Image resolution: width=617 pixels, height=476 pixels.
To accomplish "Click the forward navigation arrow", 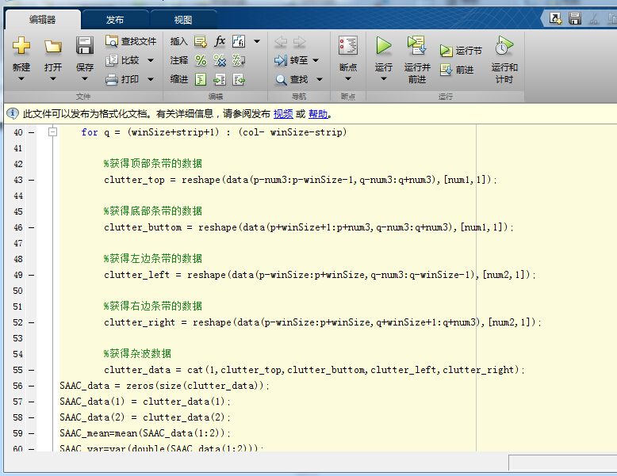I will pos(300,41).
